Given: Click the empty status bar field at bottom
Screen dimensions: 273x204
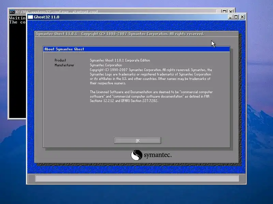Looking at the screenshot, I should point(137,178).
